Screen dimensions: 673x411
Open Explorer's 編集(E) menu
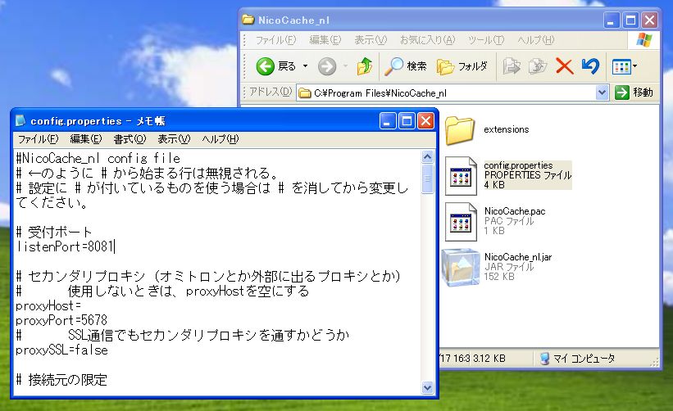coord(325,40)
